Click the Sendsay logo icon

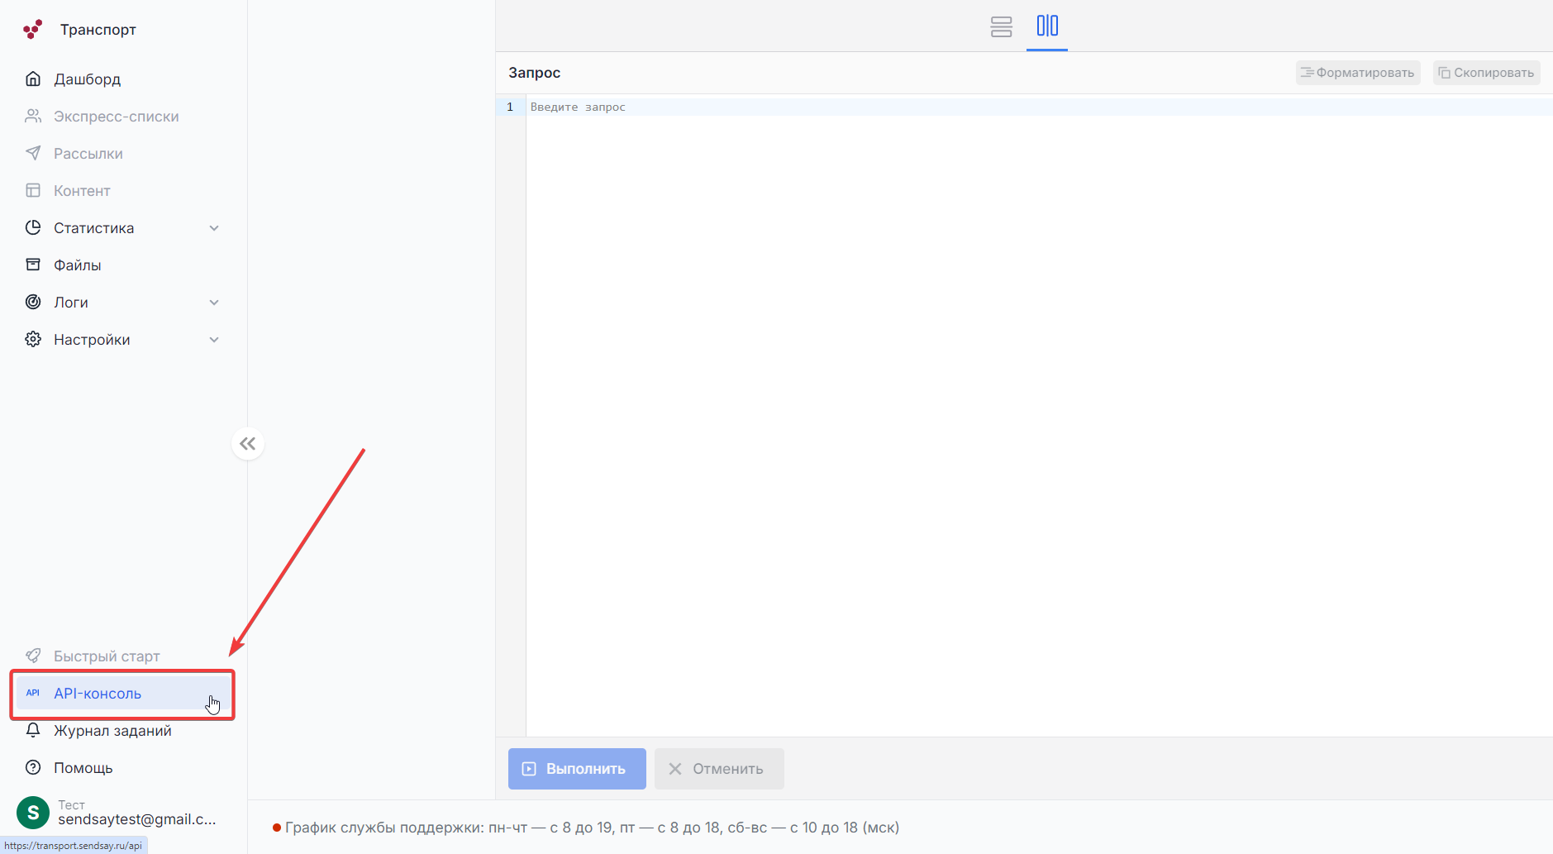click(33, 30)
